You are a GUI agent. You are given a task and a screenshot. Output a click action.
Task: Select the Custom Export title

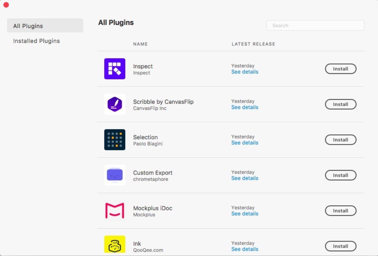[x=153, y=173]
